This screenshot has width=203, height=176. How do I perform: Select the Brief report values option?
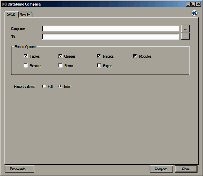pos(60,86)
